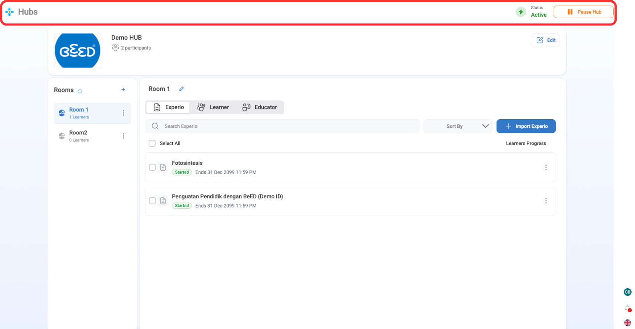Open the CB user avatar

[627, 292]
